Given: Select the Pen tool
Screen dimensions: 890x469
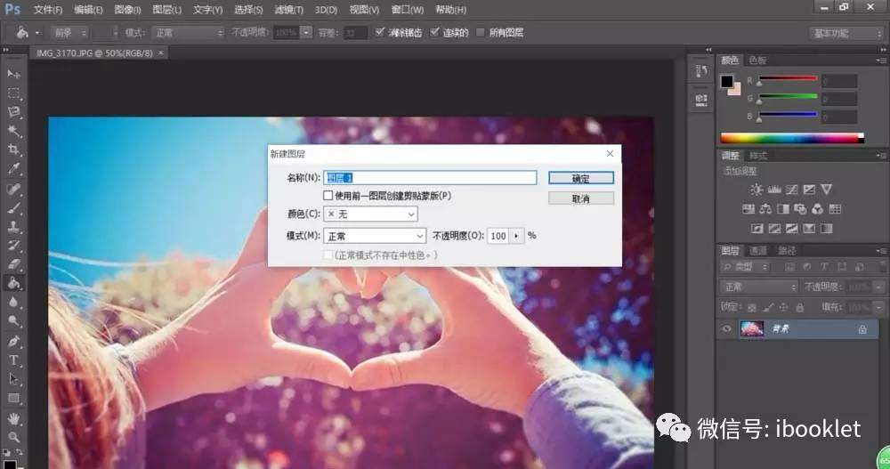Looking at the screenshot, I should tap(13, 341).
